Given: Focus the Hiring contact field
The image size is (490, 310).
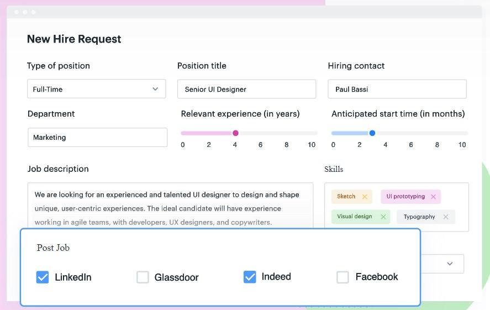Looking at the screenshot, I should click(x=397, y=89).
